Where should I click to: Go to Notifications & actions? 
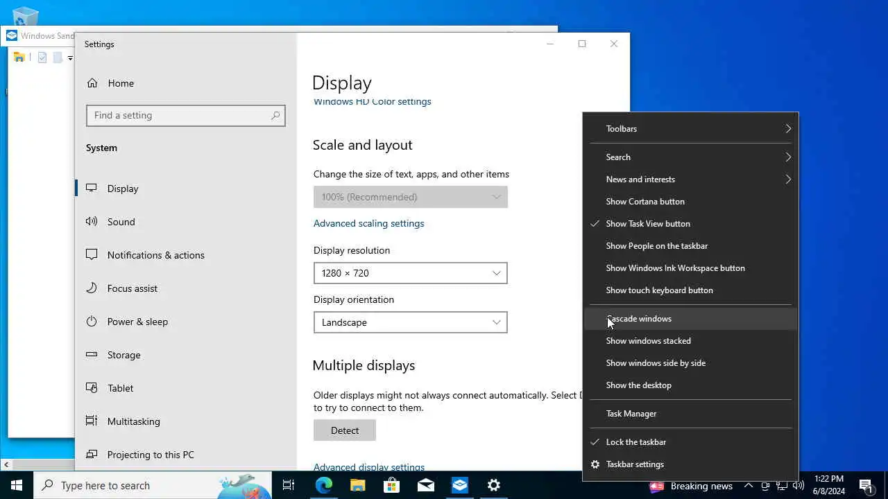click(x=186, y=255)
